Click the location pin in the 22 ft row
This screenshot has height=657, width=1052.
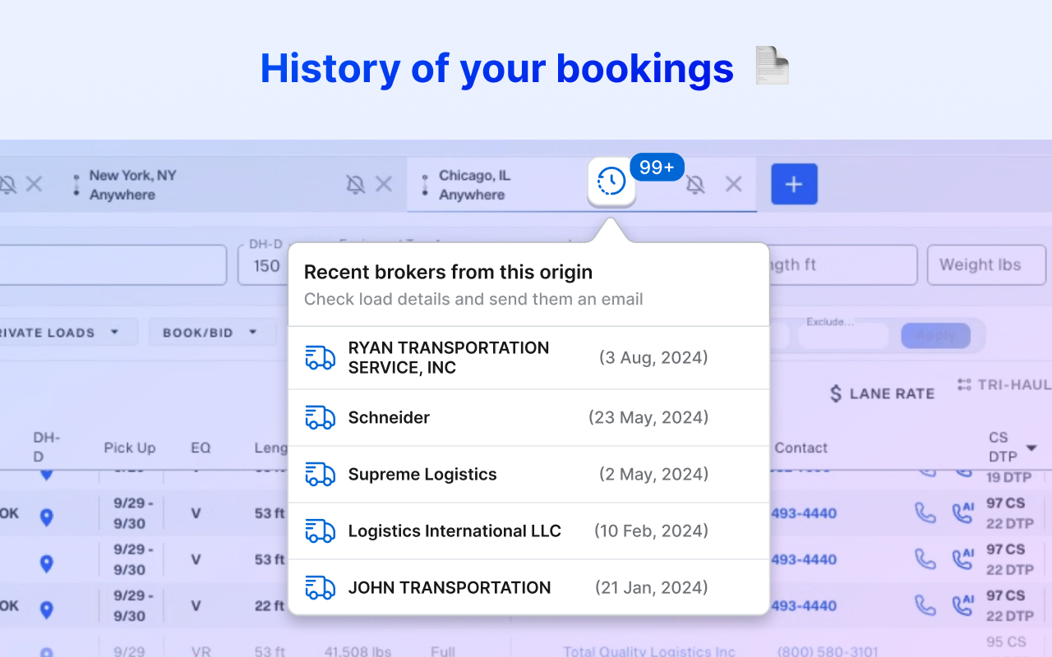click(x=47, y=609)
